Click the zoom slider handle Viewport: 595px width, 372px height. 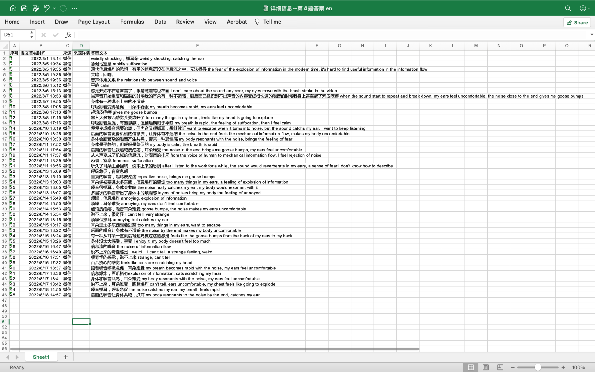click(538, 367)
